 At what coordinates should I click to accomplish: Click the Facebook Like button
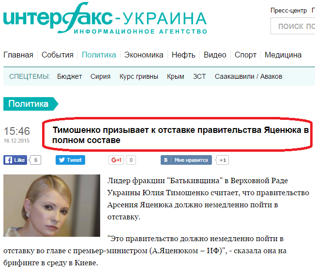(x=15, y=160)
